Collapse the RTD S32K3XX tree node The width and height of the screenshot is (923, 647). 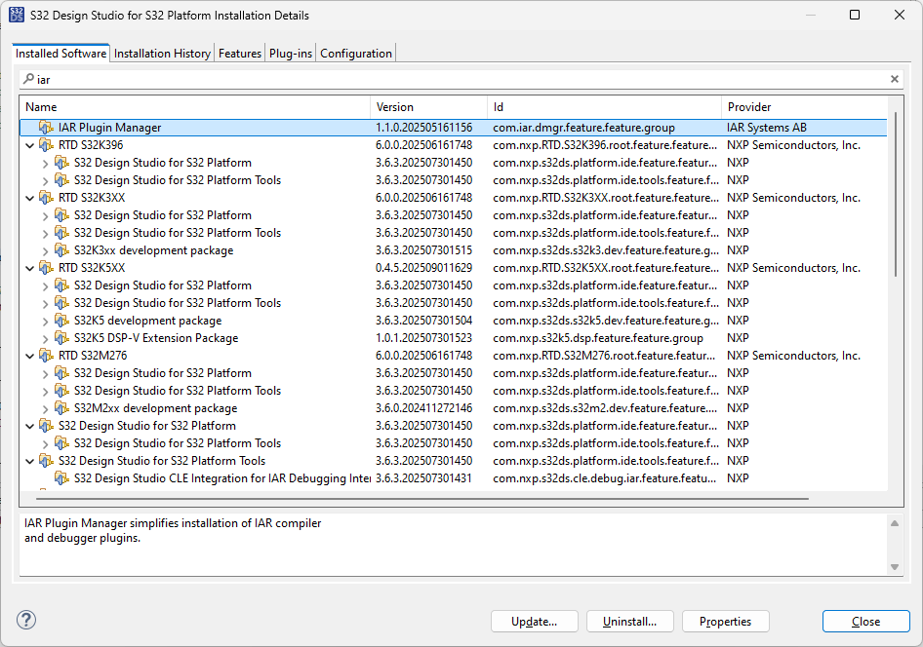tap(30, 198)
